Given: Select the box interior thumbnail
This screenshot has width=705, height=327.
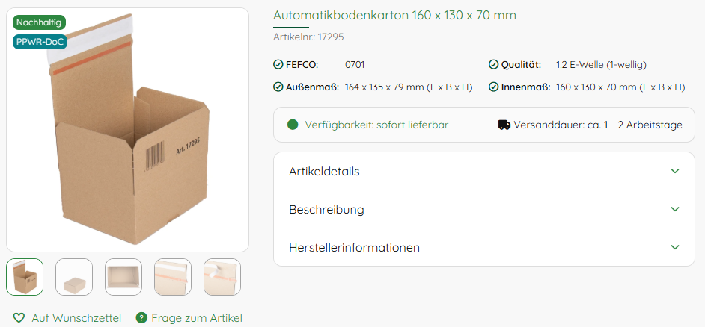Looking at the screenshot, I should pyautogui.click(x=123, y=277).
